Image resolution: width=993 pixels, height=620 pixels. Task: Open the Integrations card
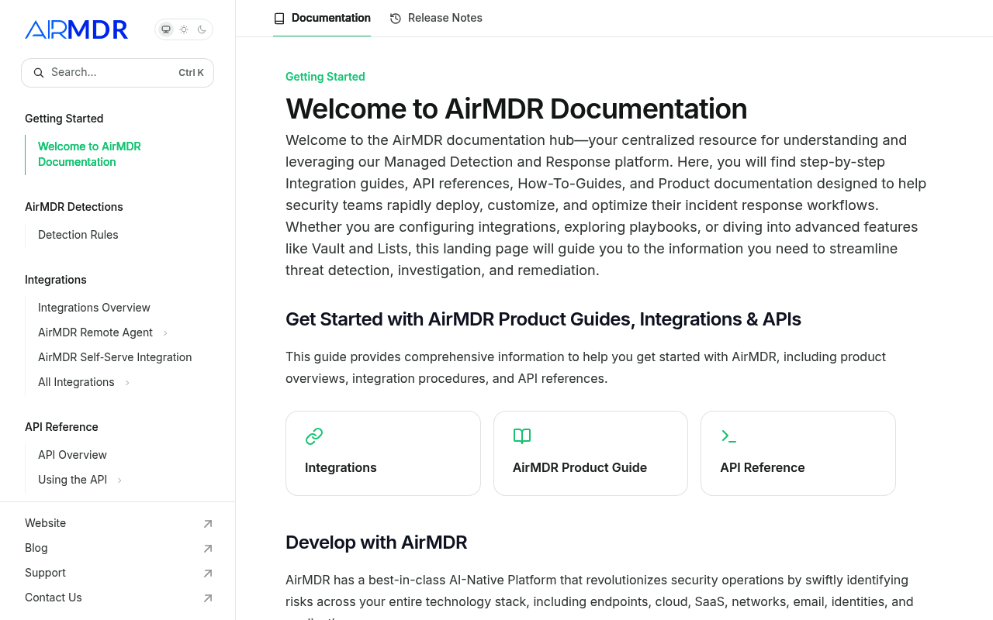point(383,453)
